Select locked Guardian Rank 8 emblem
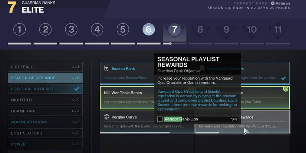Viewport: 306px width, 153px height. tap(200, 30)
